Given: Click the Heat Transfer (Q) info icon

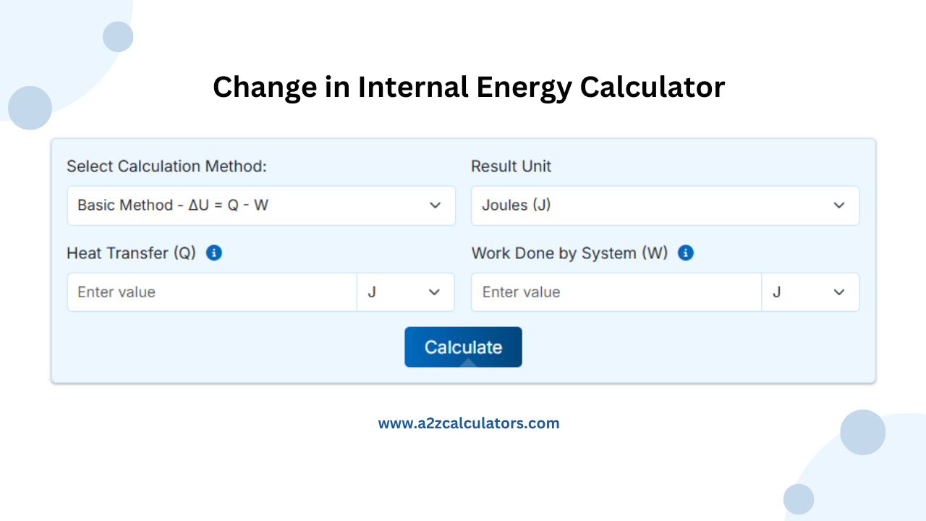Looking at the screenshot, I should click(x=213, y=253).
